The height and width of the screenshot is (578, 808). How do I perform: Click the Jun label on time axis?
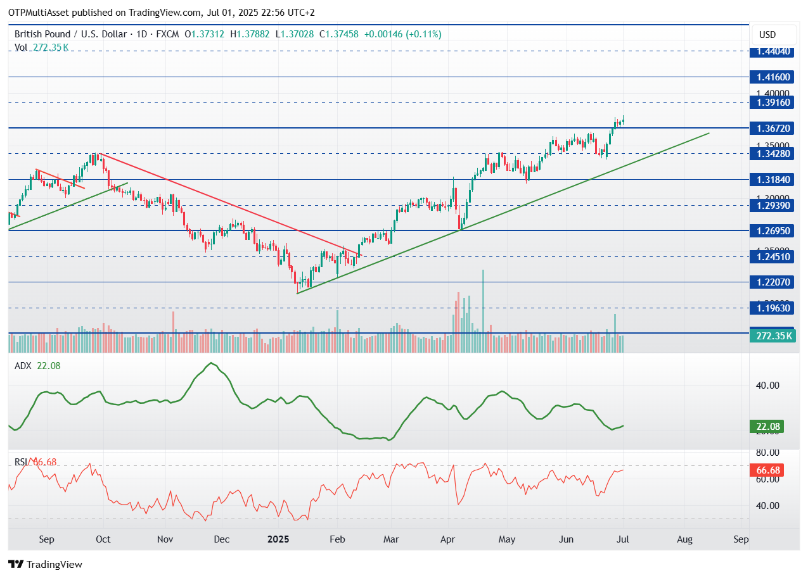coord(567,540)
